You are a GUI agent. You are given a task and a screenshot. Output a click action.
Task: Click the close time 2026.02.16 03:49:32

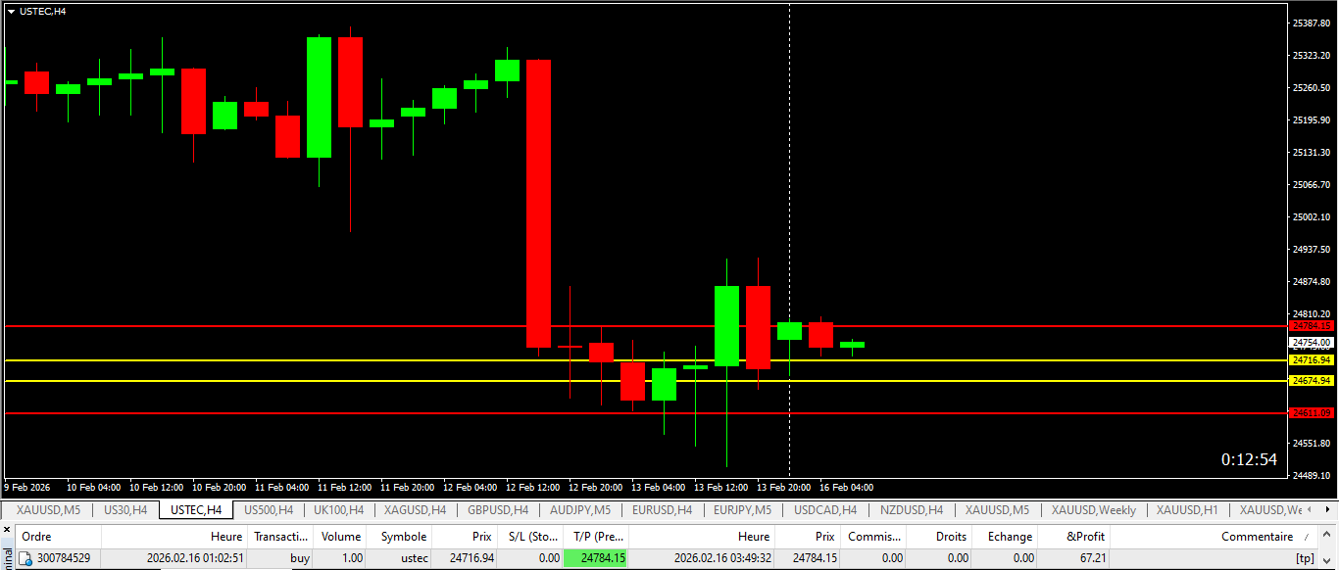(721, 558)
